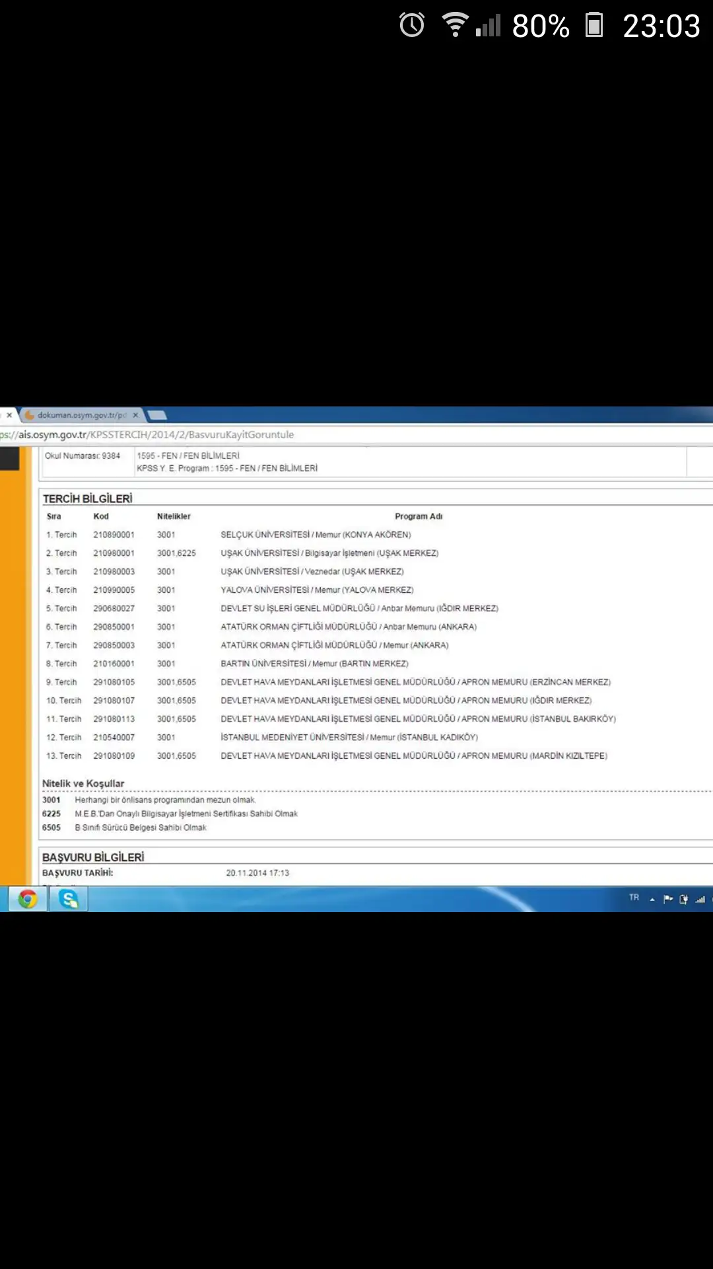Click the date 20.11.2014 17:13
The width and height of the screenshot is (713, 1269).
tap(257, 873)
